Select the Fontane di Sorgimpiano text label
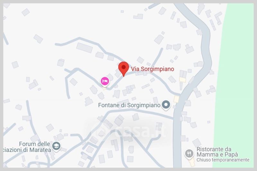Screen dimensions: 257x171 [129, 105]
